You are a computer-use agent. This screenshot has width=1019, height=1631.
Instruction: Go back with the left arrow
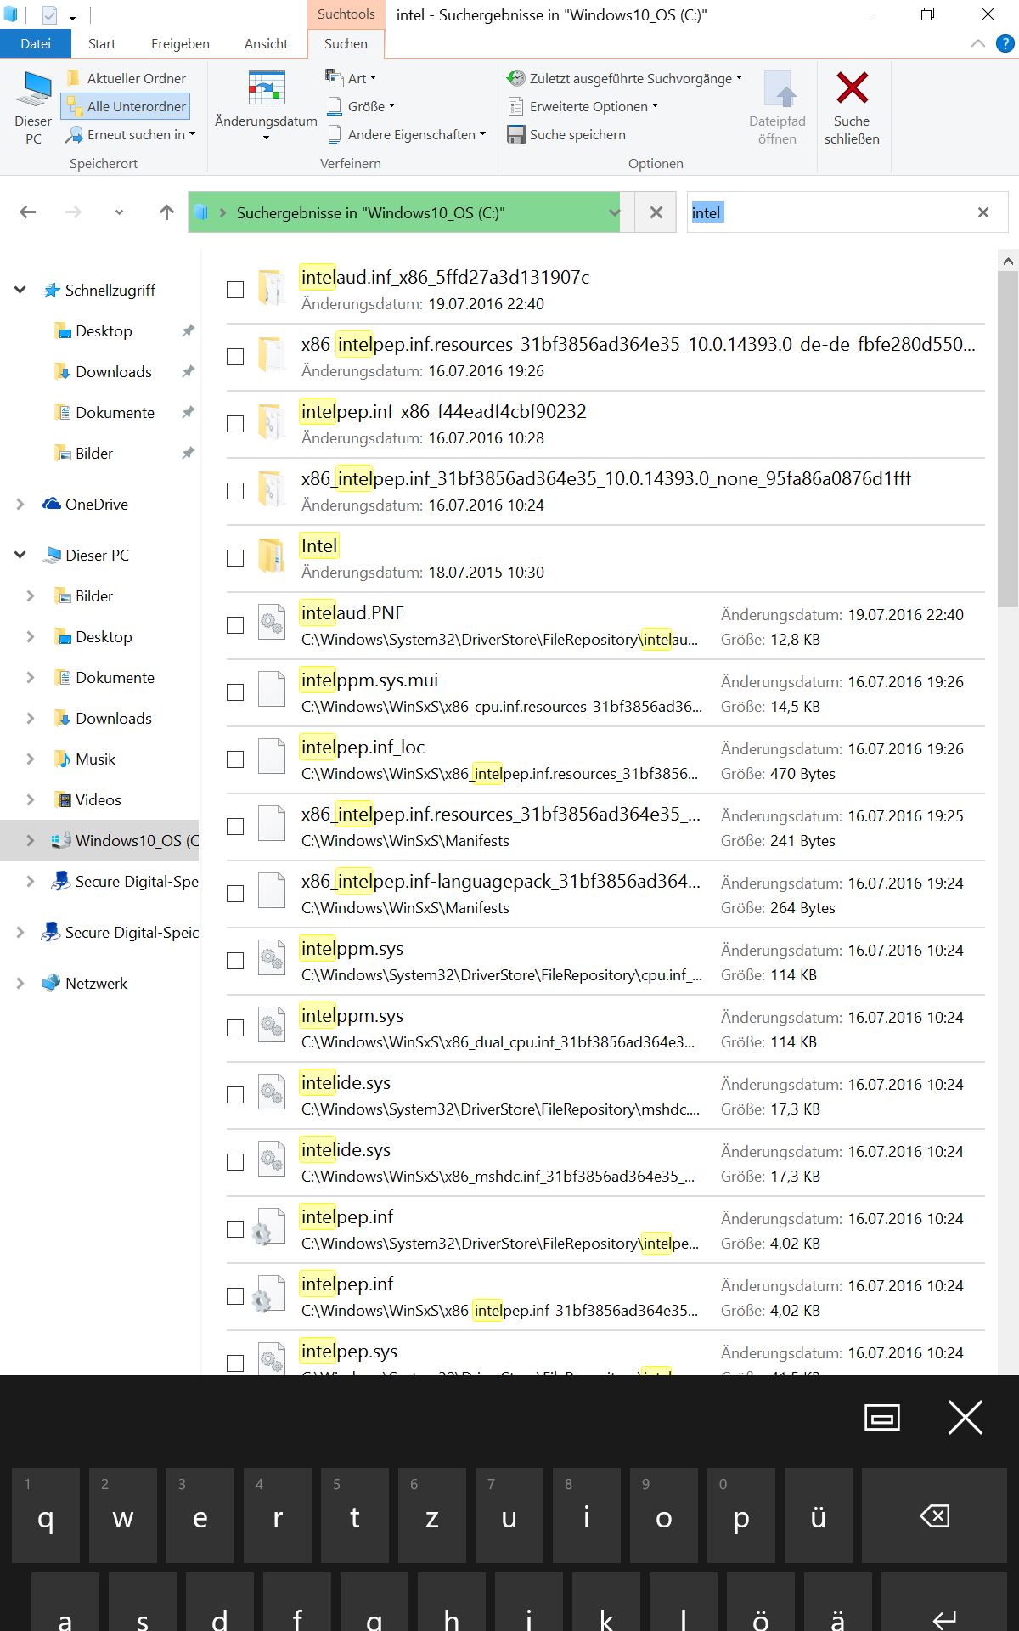pos(28,212)
